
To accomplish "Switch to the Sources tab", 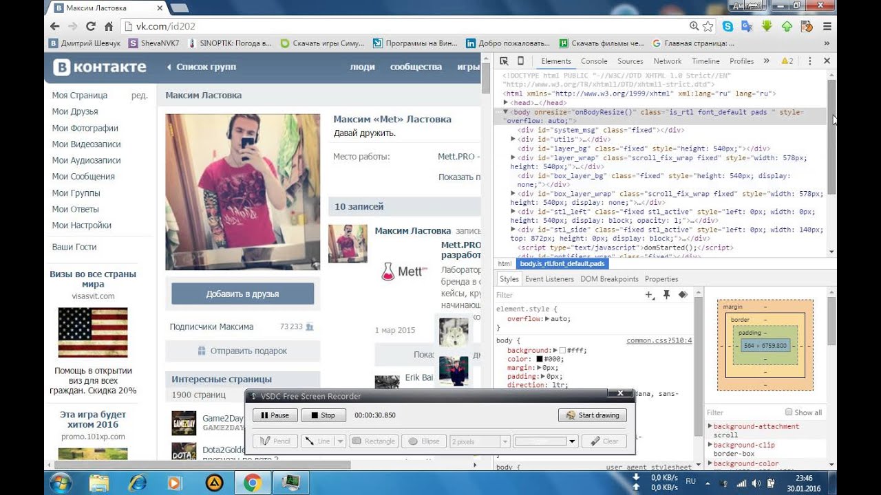I will [630, 61].
